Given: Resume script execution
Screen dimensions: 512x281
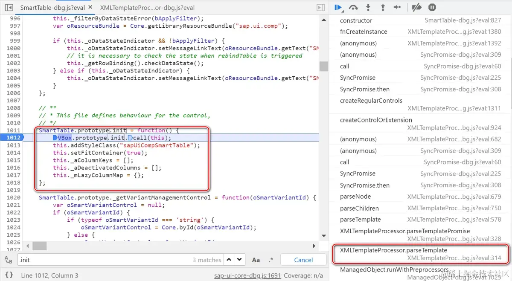Looking at the screenshot, I should coord(338,7).
